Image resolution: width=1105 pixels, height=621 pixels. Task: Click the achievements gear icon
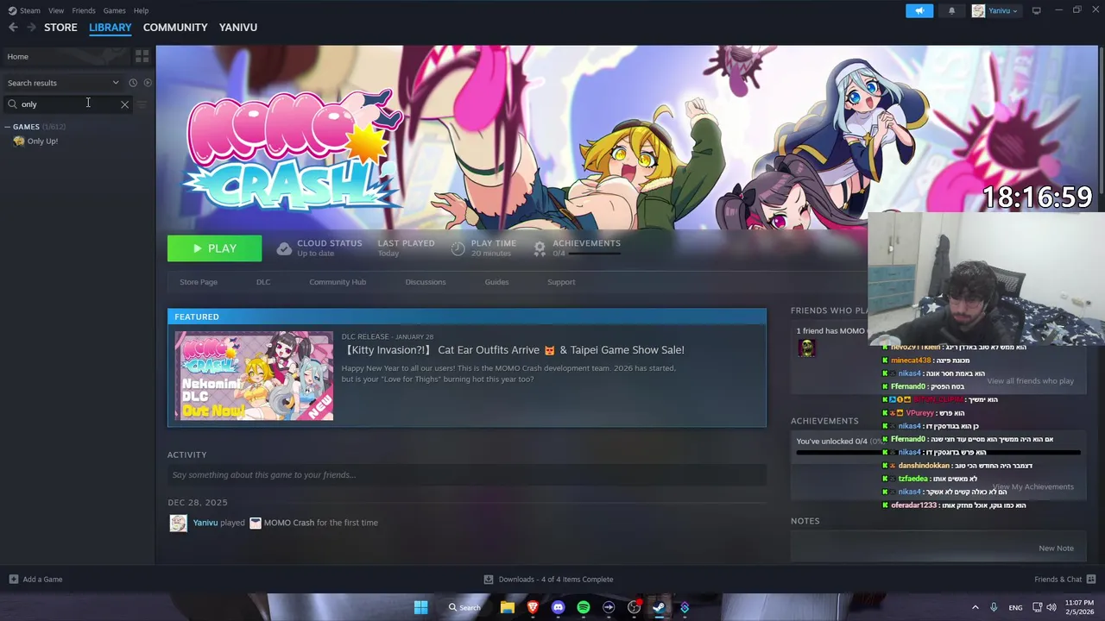[540, 248]
